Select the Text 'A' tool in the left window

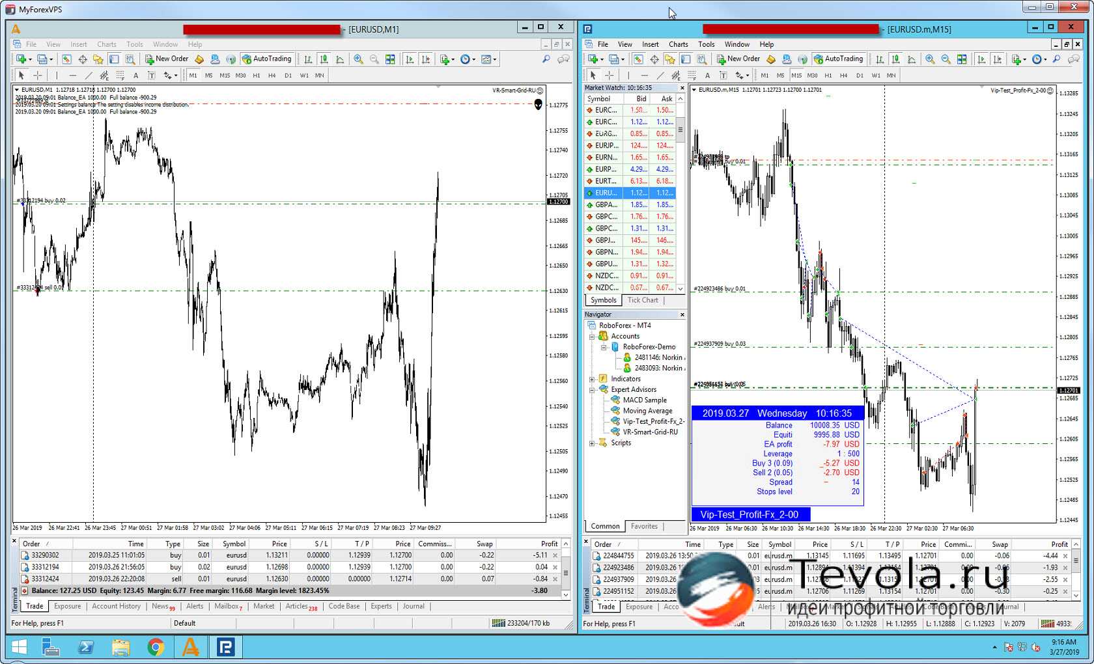point(135,76)
